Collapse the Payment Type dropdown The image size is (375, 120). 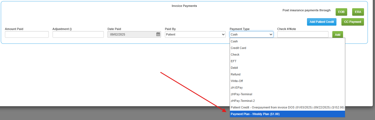coord(251,34)
